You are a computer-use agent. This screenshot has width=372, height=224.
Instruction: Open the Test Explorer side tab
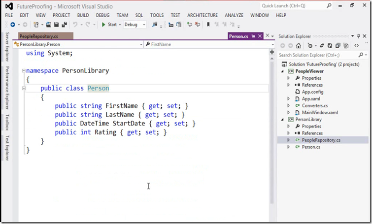pyautogui.click(x=7, y=148)
